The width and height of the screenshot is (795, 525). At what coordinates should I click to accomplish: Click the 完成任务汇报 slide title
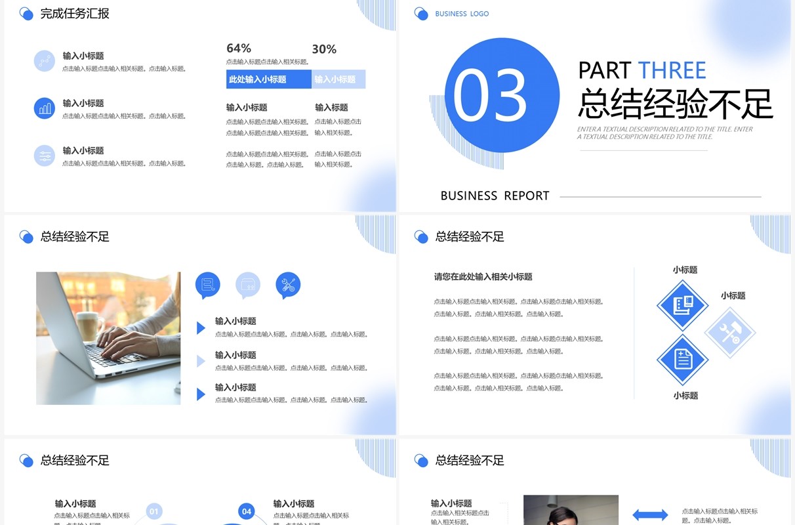click(x=75, y=13)
